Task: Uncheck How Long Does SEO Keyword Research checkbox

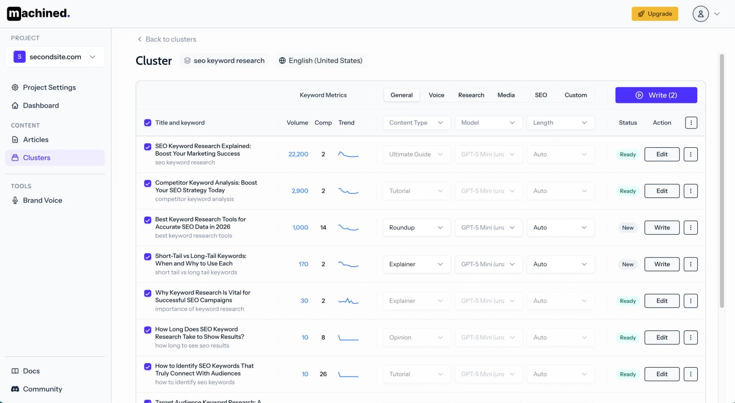Action: coord(147,330)
